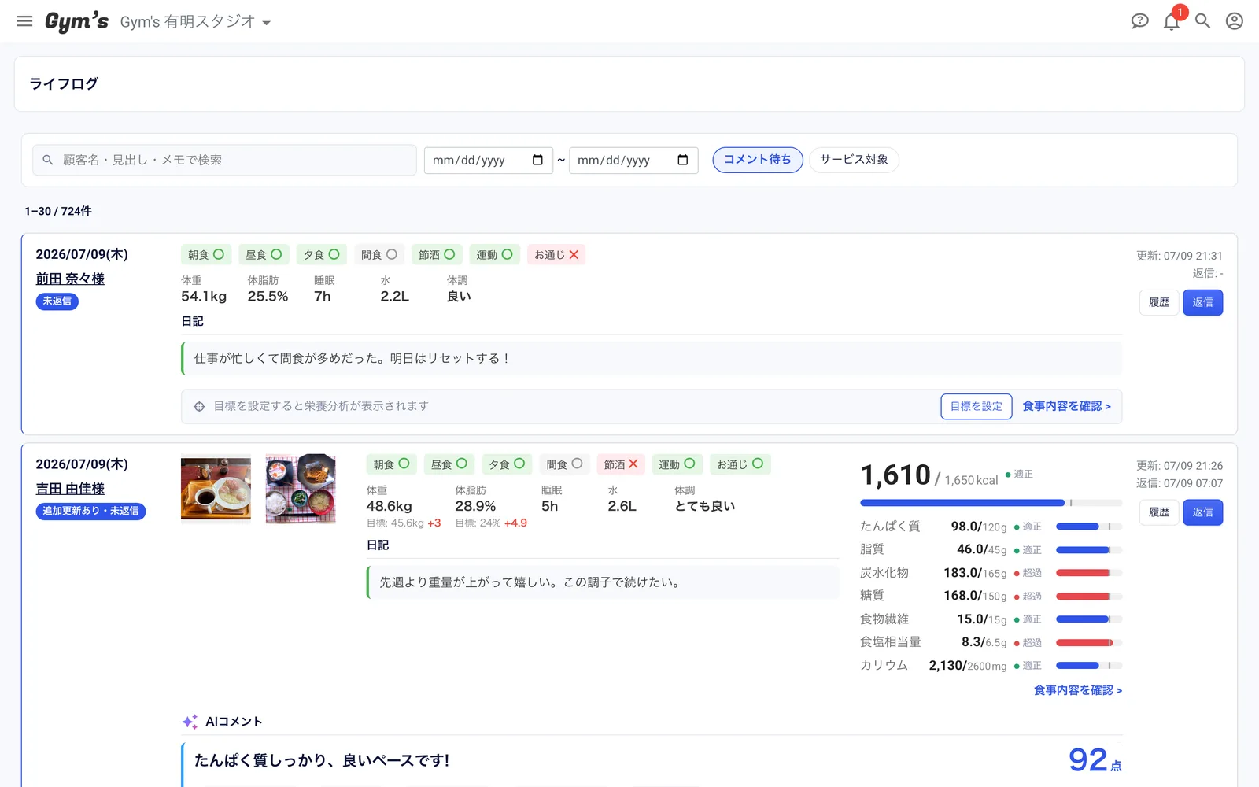Open the start date calendar picker icon
This screenshot has height=787, width=1259.
pos(537,160)
